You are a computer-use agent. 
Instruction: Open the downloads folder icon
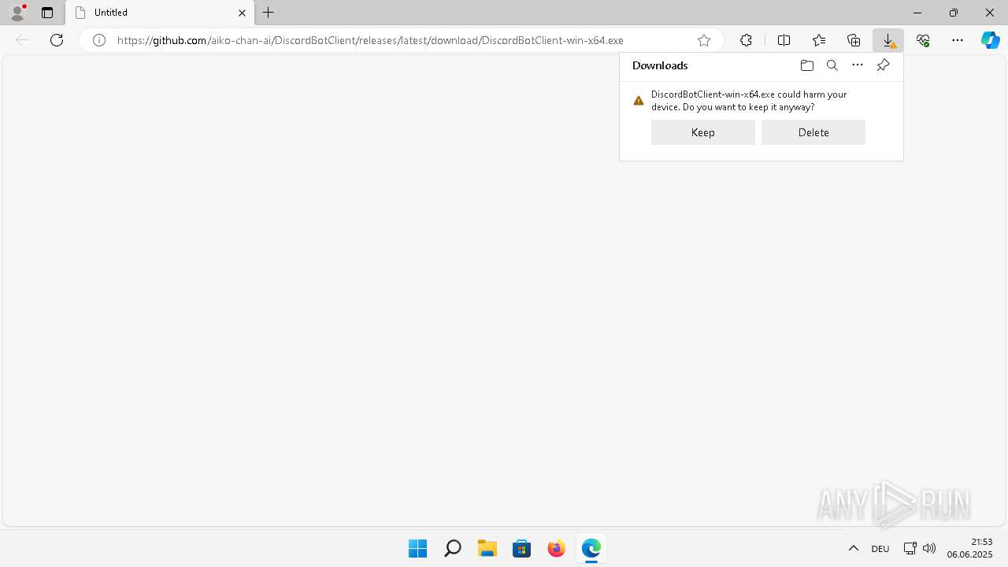point(806,65)
